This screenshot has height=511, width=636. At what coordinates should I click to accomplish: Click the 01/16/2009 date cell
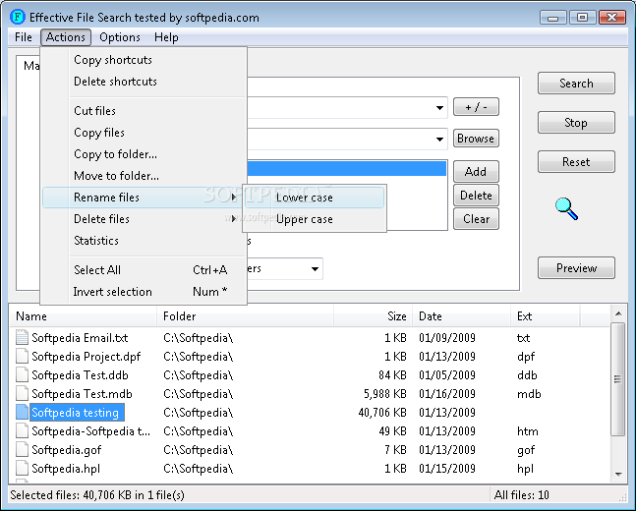[x=447, y=394]
